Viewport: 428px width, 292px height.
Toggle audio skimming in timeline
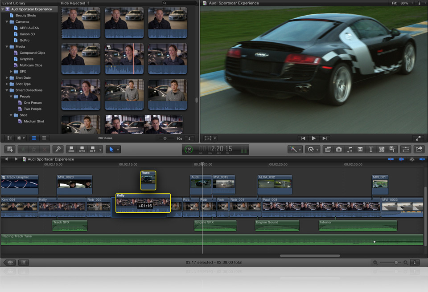pos(402,159)
